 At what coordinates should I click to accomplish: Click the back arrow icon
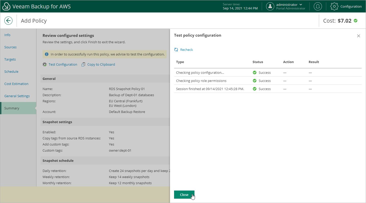coord(8,21)
